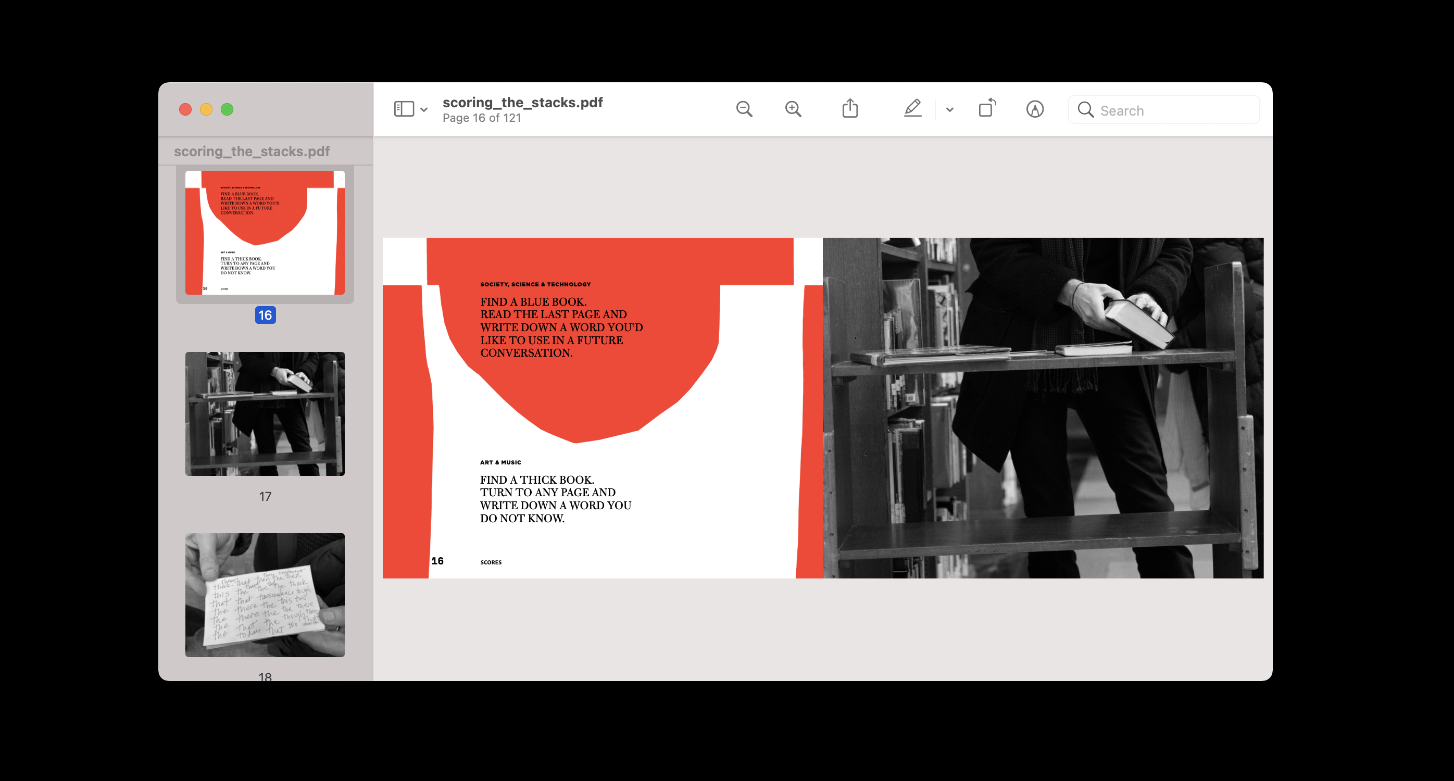This screenshot has width=1454, height=781.
Task: Click the bookshelf photo on page
Action: tap(1043, 408)
